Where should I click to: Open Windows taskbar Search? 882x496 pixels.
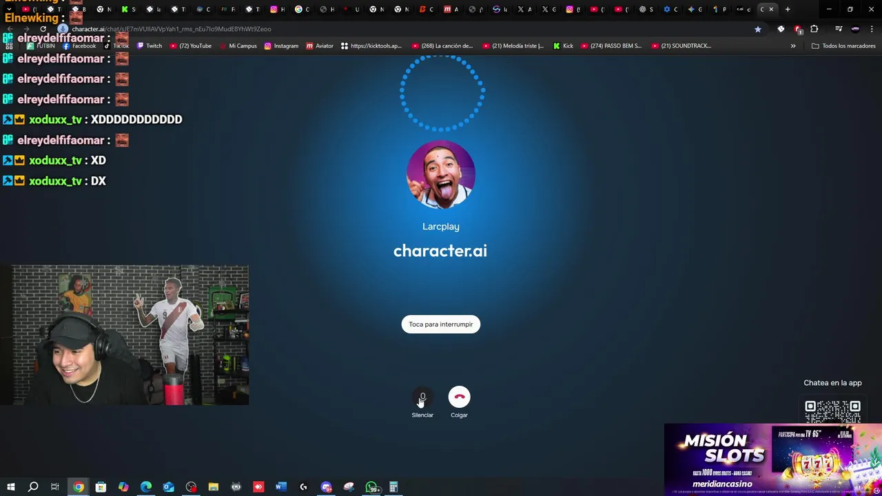tap(32, 487)
